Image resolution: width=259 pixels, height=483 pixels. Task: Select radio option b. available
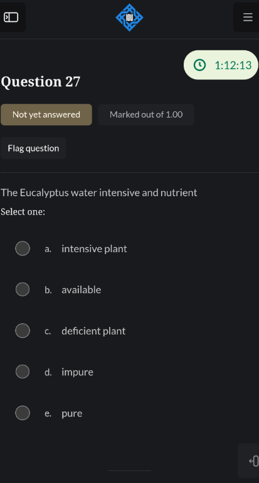coord(23,289)
